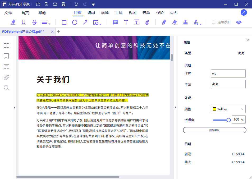252x179 pixels.
Task: Toggle hide annotations eye icon
Action: (239, 22)
